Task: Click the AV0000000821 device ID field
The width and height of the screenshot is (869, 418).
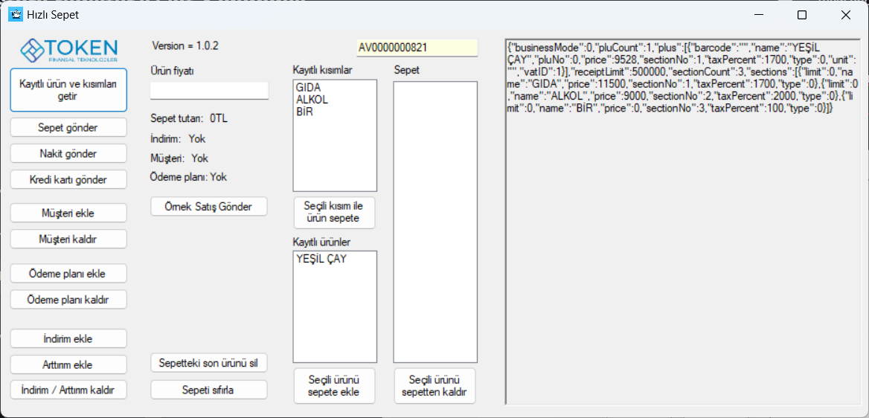Action: [x=417, y=48]
